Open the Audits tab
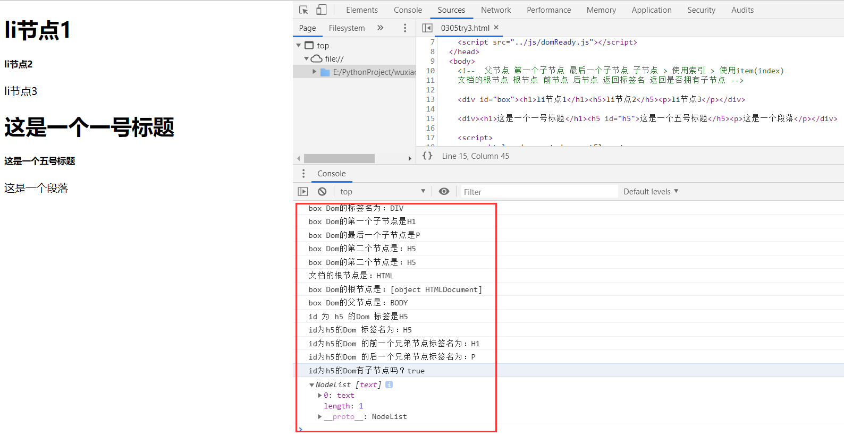The height and width of the screenshot is (444, 844). click(742, 10)
